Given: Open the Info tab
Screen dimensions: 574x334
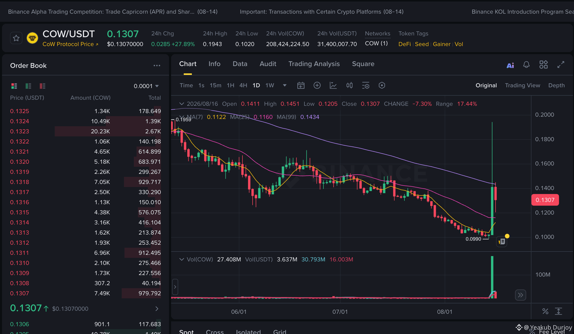Looking at the screenshot, I should (x=214, y=64).
